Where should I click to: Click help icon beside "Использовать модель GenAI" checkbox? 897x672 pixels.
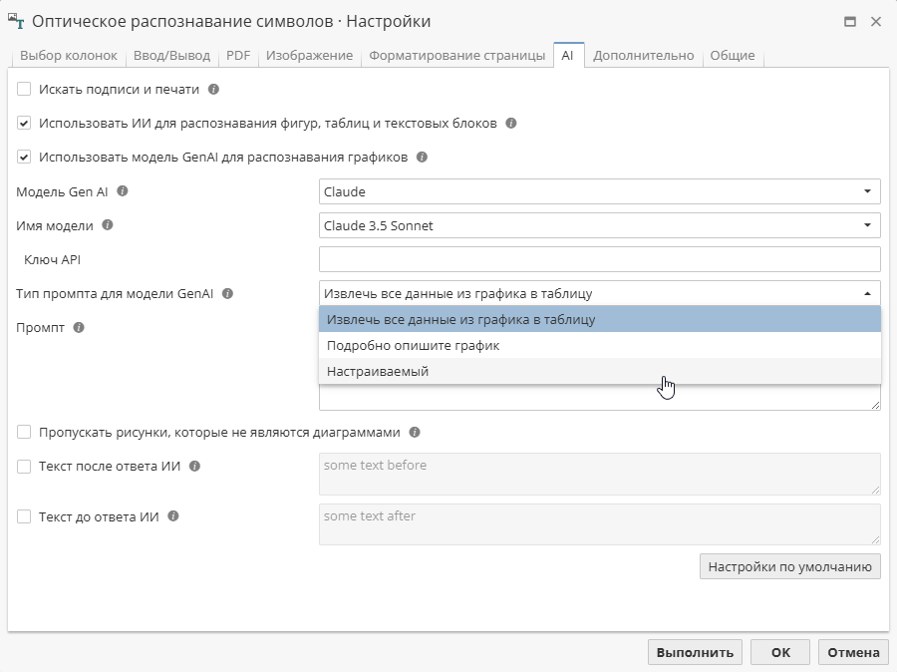click(x=424, y=157)
